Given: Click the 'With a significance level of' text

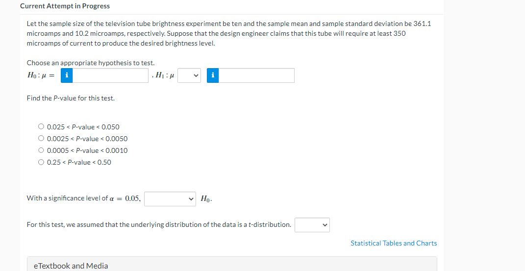Looking at the screenshot, I should coord(67,198).
